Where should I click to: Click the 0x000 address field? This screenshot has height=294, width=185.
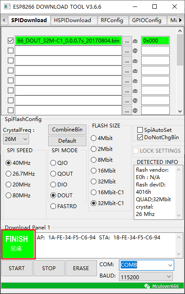(x=155, y=41)
